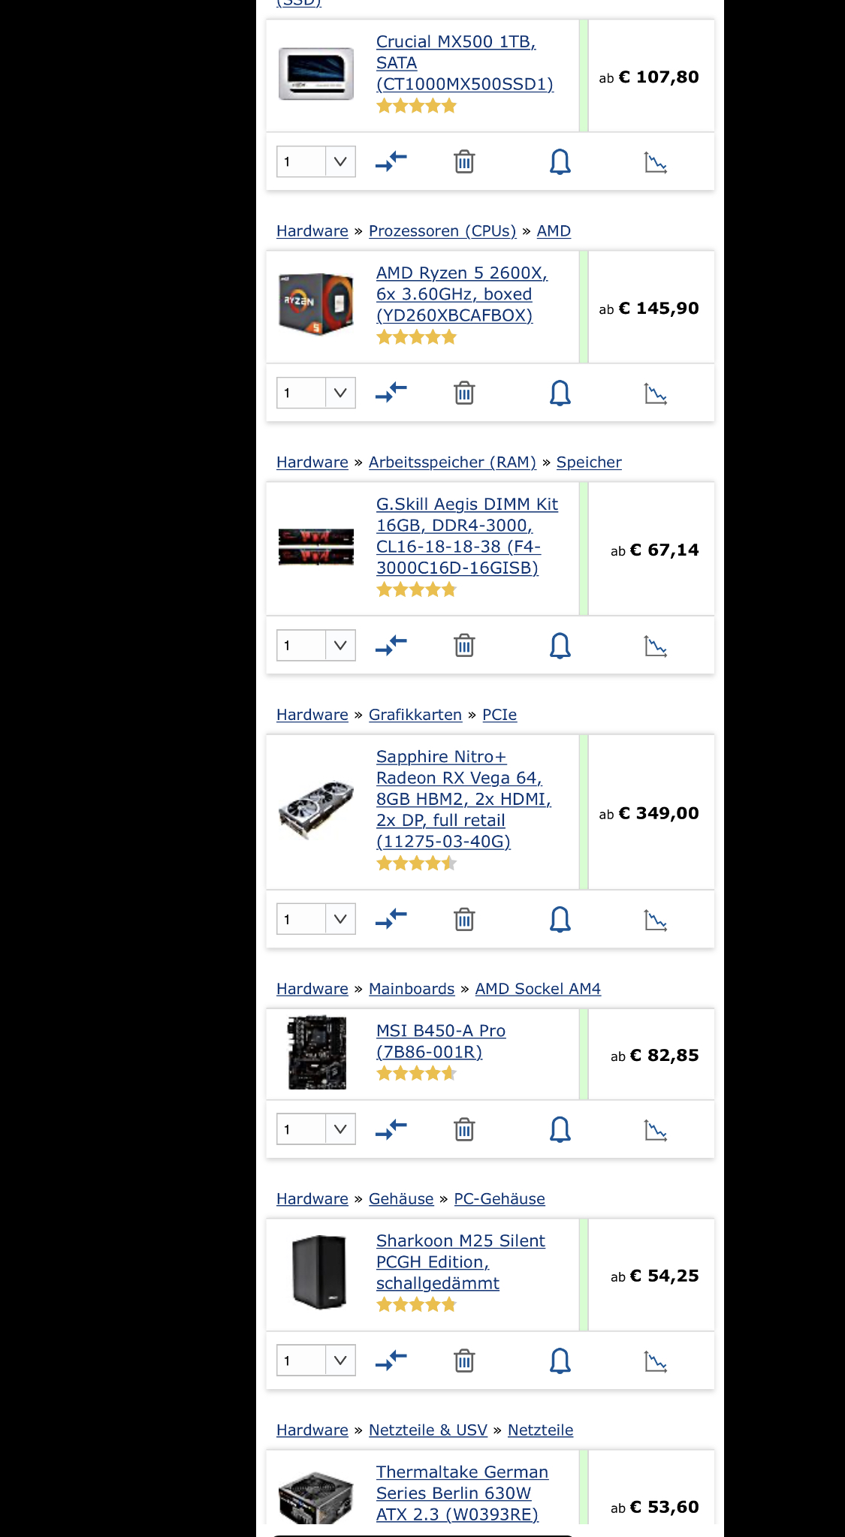Viewport: 845px width, 1537px height.
Task: Click the move arrows for AMD Ryzen 5 2600X
Action: (391, 392)
